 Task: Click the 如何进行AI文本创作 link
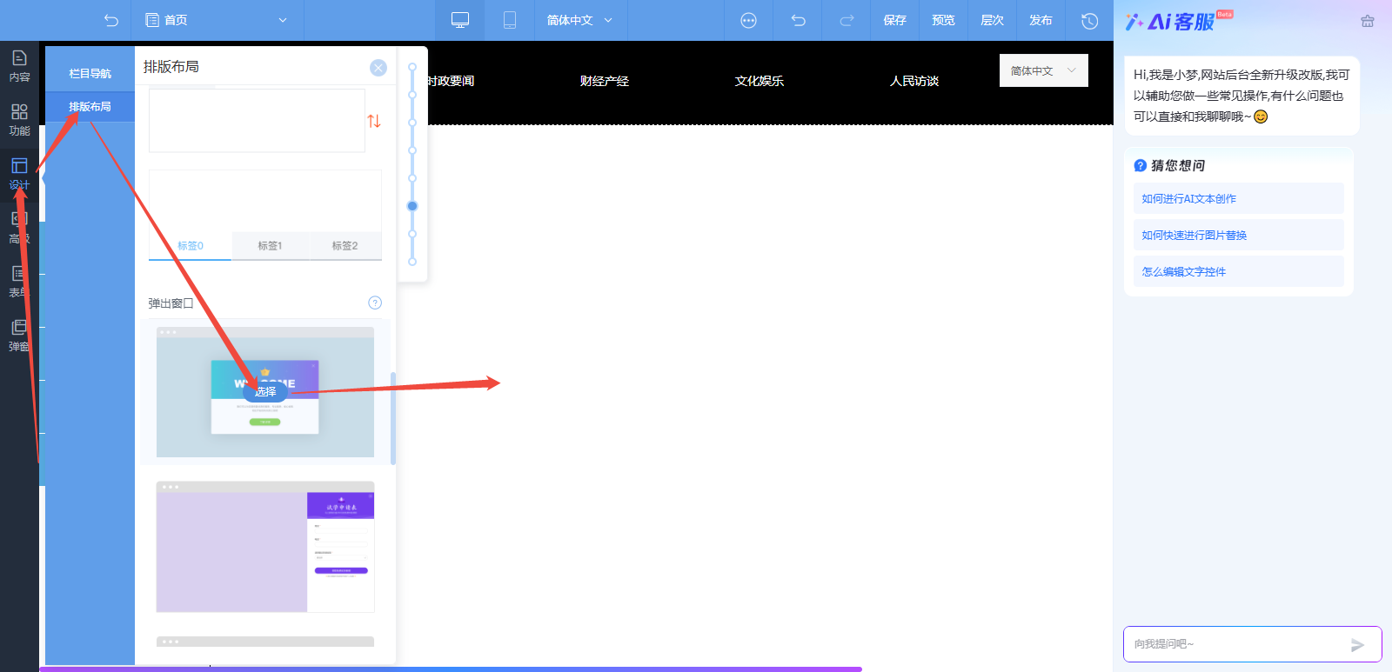pos(1238,198)
